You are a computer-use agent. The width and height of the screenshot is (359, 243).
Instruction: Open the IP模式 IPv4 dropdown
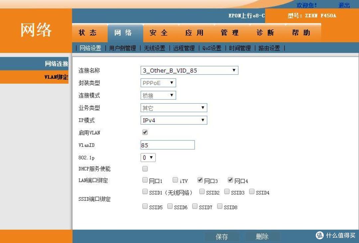174,120
